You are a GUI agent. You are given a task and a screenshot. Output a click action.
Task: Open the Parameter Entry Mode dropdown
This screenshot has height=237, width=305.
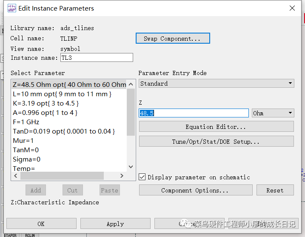(x=217, y=84)
